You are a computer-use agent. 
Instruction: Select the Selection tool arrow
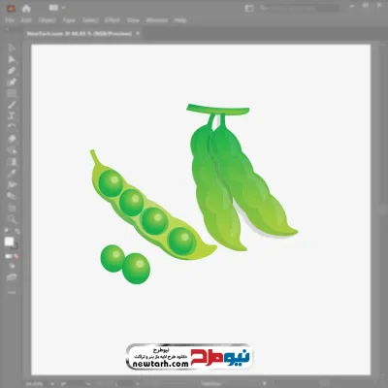point(12,48)
